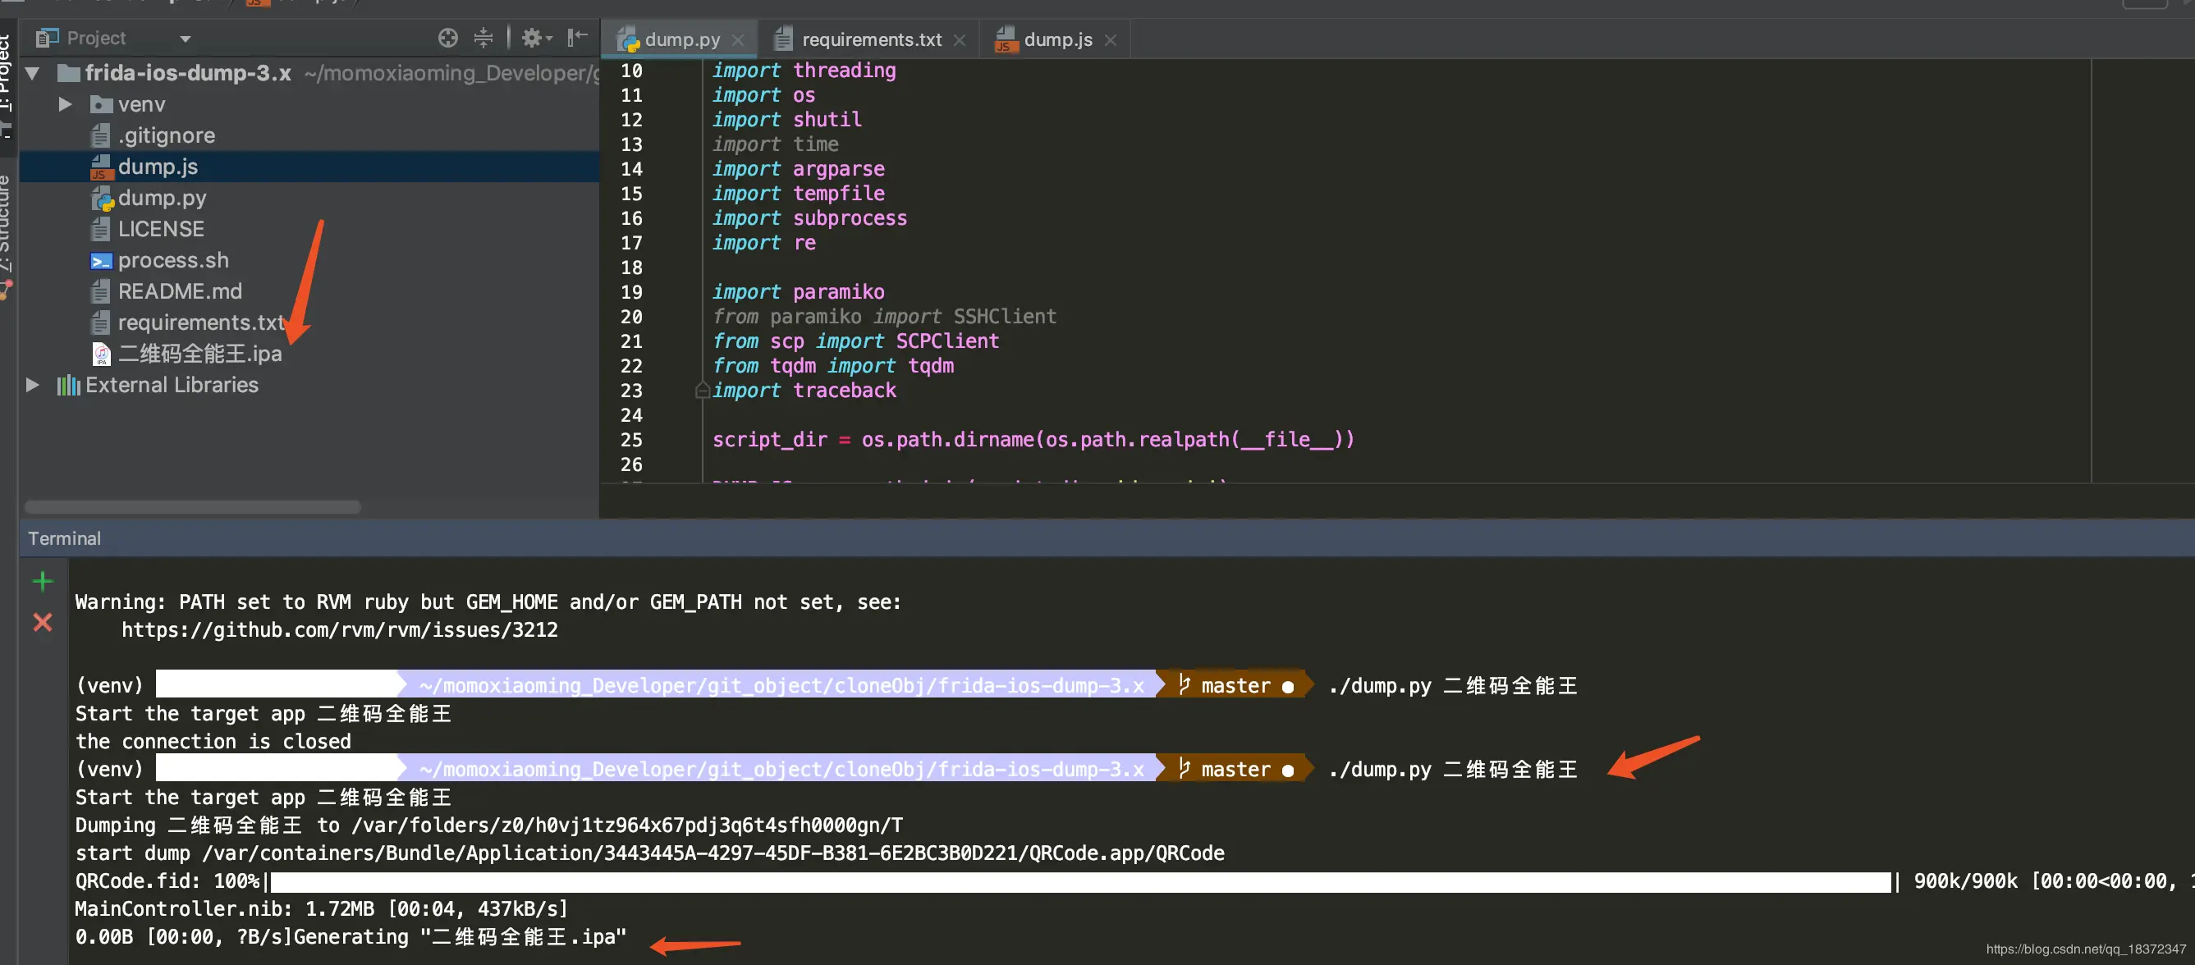
Task: Switch to the requirements.txt tab
Action: 870,40
